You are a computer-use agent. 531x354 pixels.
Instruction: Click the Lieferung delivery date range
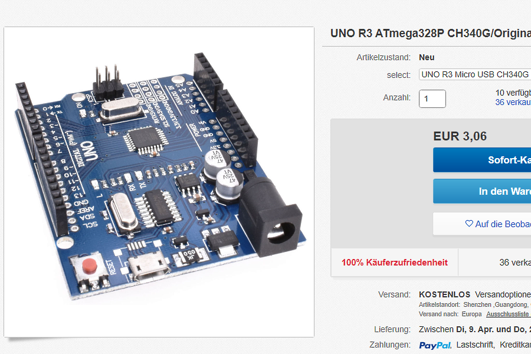tap(475, 329)
